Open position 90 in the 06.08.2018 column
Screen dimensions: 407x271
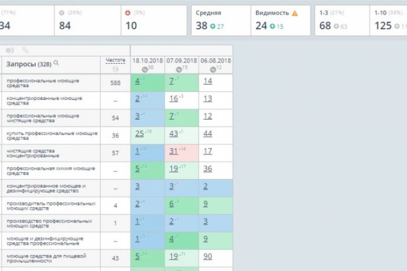(207, 256)
